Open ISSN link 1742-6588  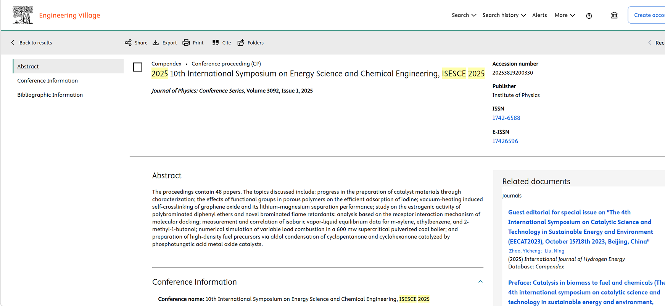(506, 118)
